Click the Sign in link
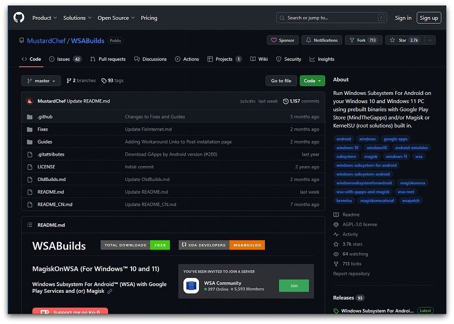This screenshot has width=454, height=324. (x=403, y=18)
